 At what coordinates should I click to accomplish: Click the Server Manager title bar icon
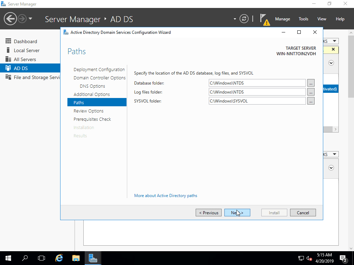click(3, 4)
